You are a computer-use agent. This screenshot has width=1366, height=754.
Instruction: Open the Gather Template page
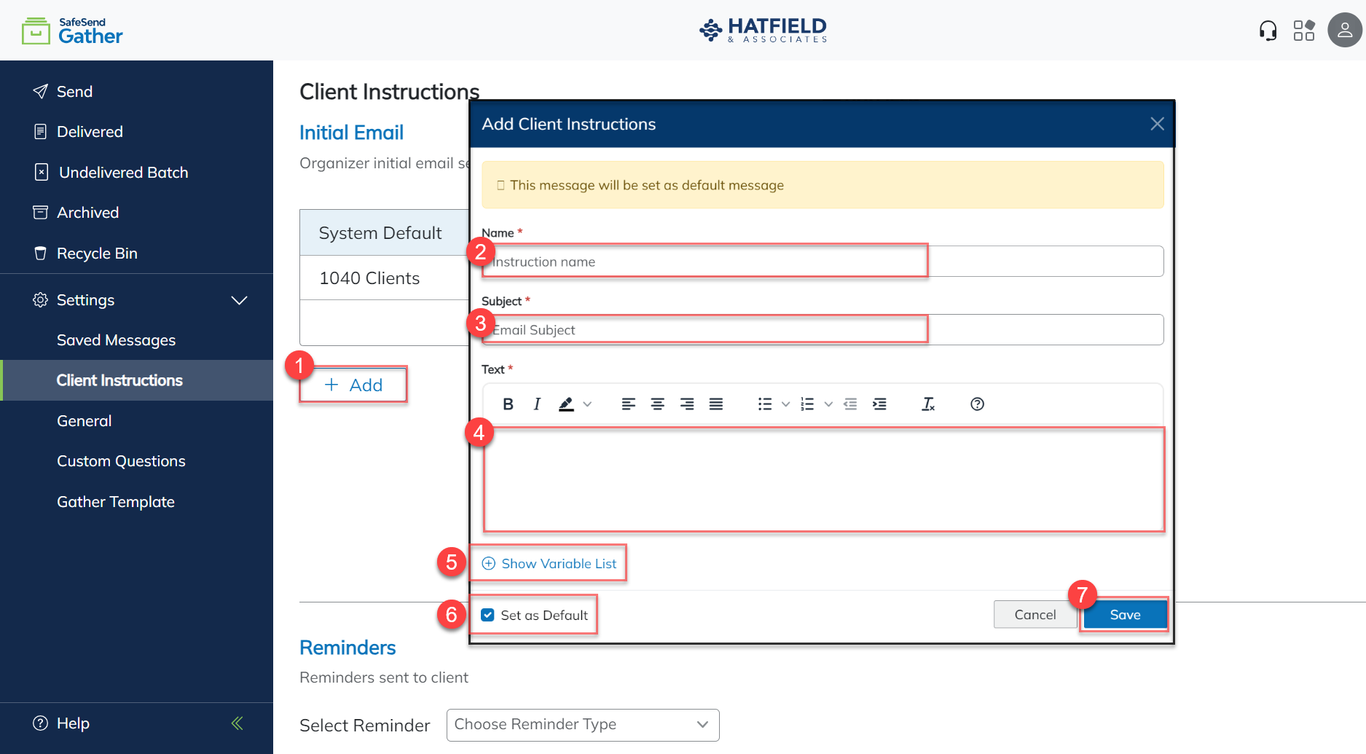115,501
